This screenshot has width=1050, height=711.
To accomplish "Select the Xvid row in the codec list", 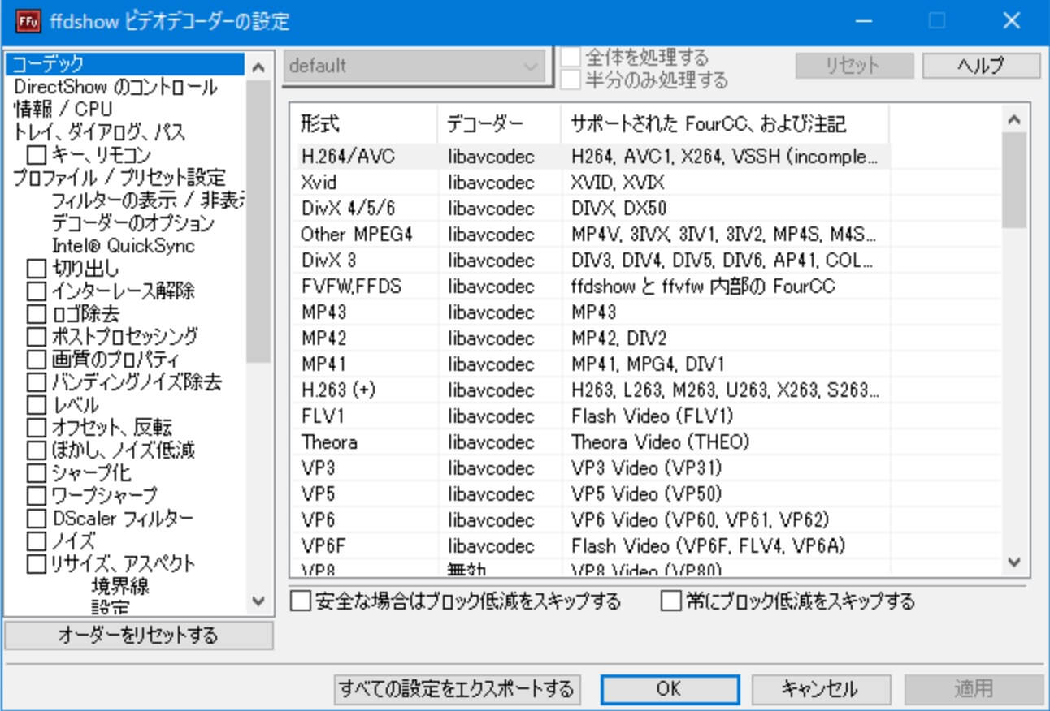I will click(x=590, y=183).
